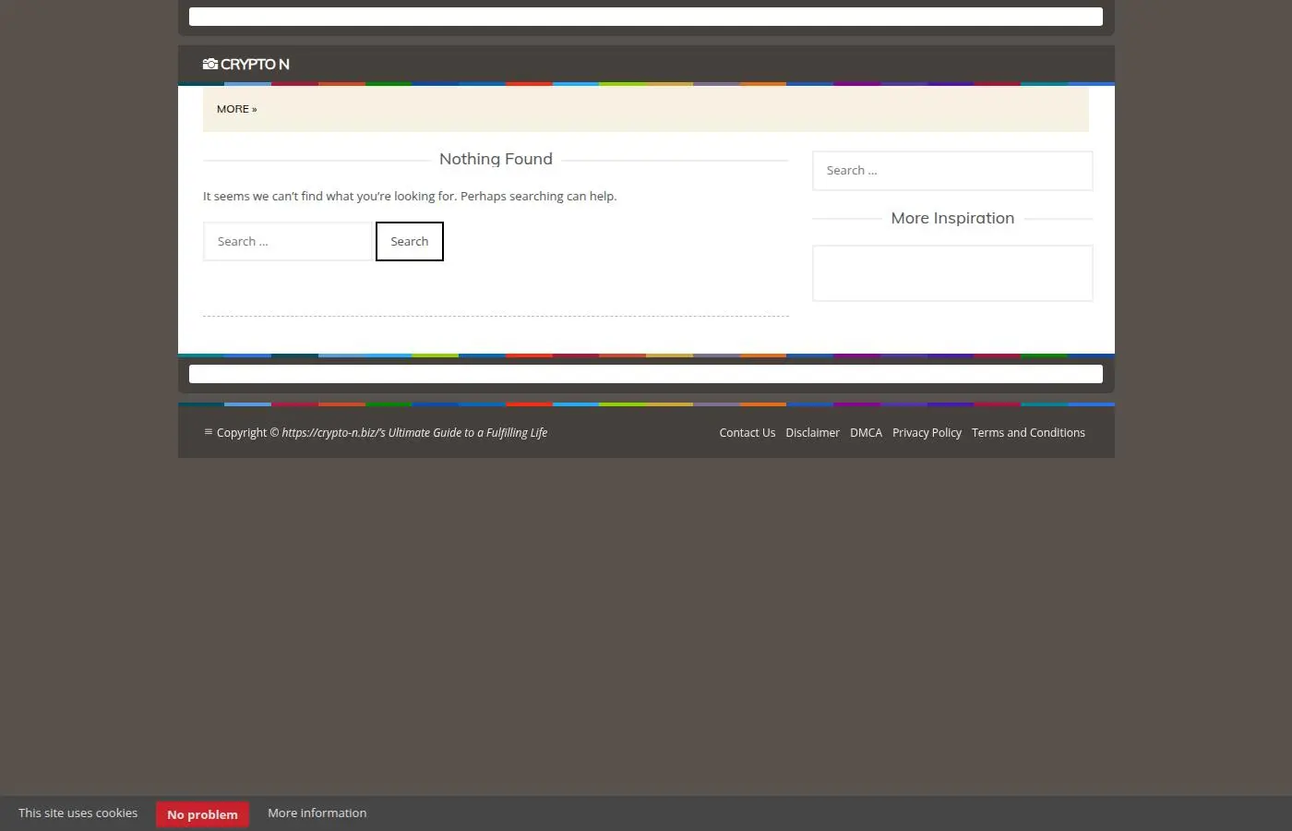View the Privacy Policy
Viewport: 1292px width, 831px height.
(927, 432)
